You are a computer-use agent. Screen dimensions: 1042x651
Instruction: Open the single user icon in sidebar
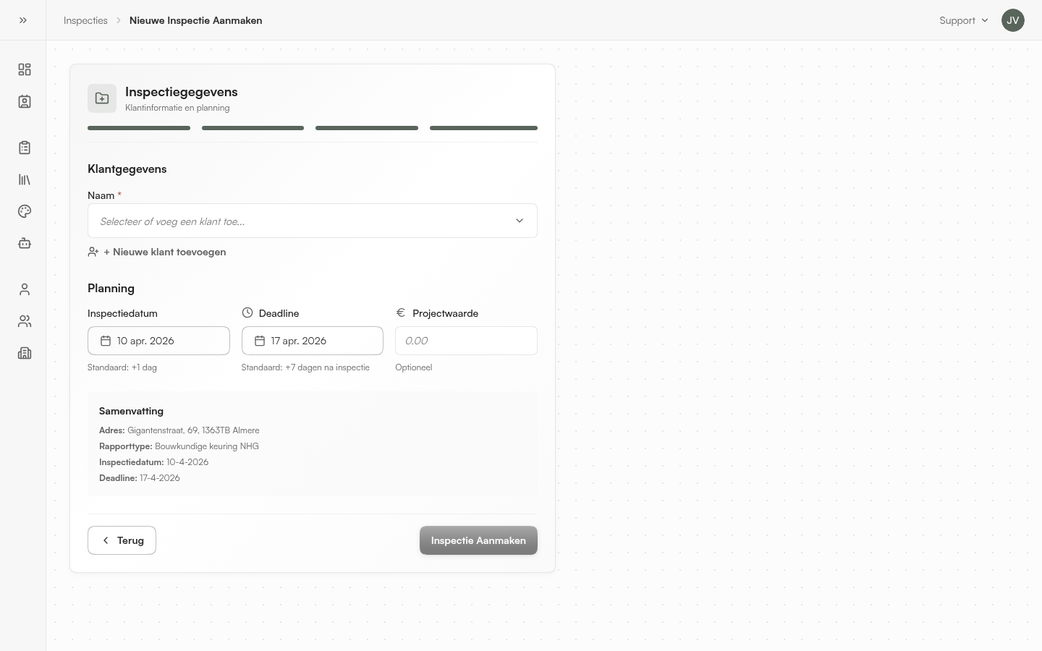tap(25, 289)
